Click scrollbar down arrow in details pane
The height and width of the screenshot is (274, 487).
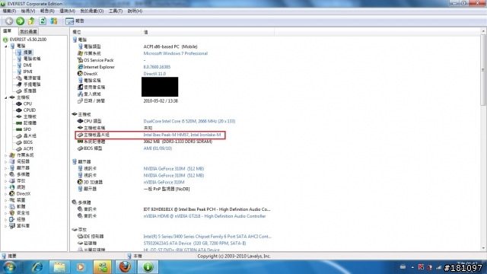click(483, 248)
